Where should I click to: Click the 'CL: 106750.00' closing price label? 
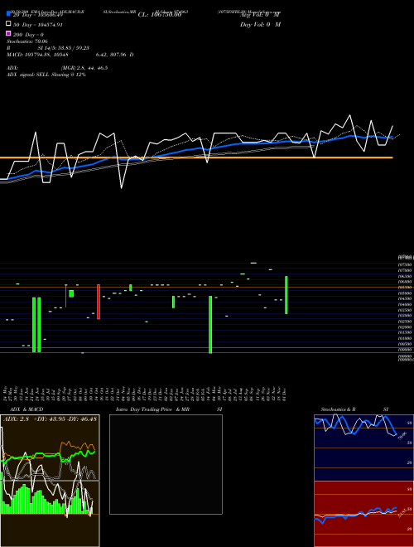pyautogui.click(x=160, y=15)
